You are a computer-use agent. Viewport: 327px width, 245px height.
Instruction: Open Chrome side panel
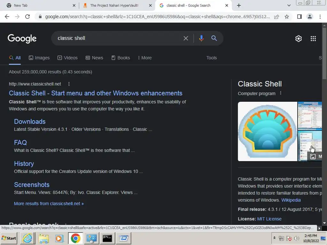(x=299, y=17)
